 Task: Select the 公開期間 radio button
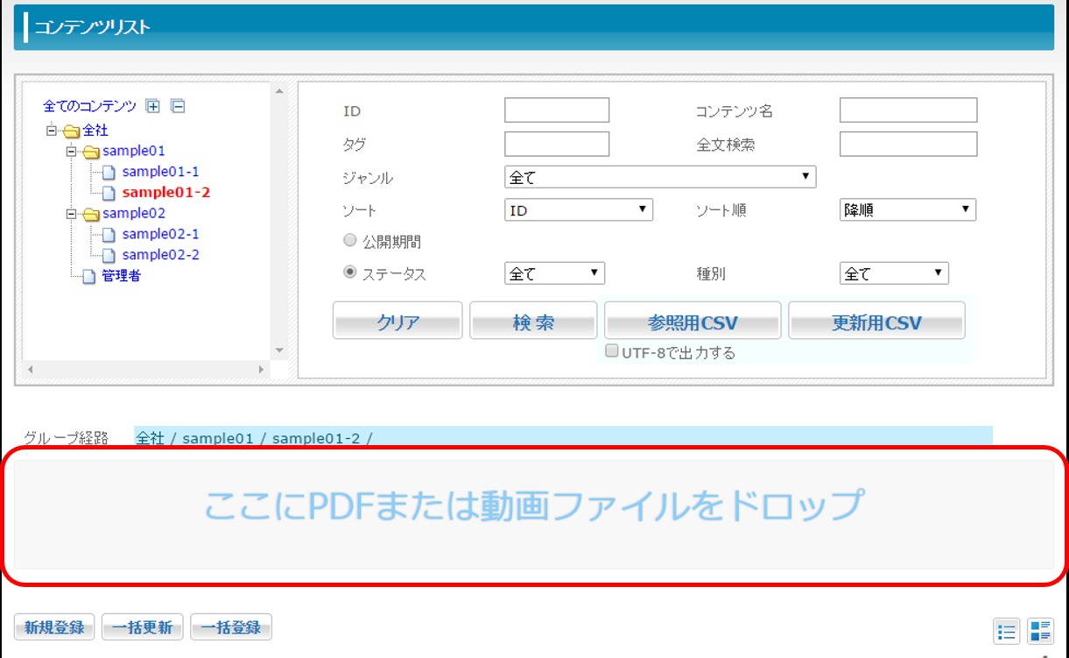(350, 241)
